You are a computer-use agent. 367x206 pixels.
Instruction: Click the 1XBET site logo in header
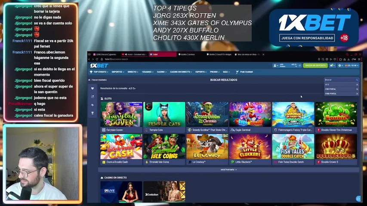tap(99, 66)
